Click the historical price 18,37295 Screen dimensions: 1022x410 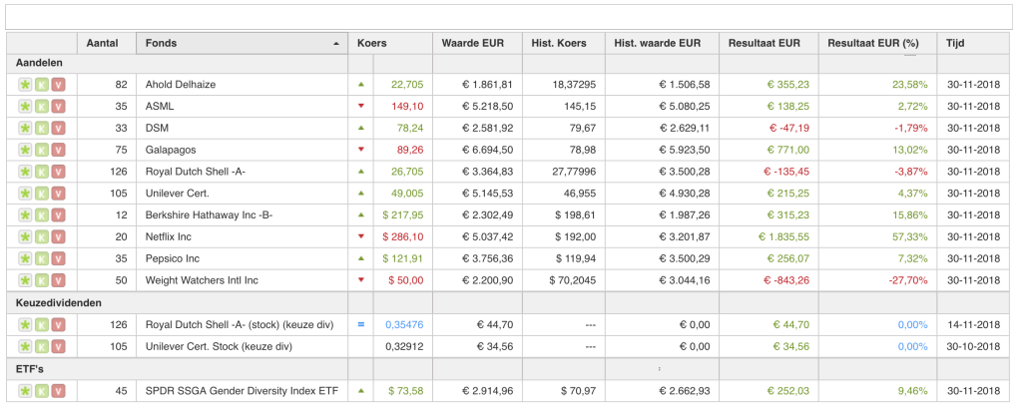pos(574,85)
